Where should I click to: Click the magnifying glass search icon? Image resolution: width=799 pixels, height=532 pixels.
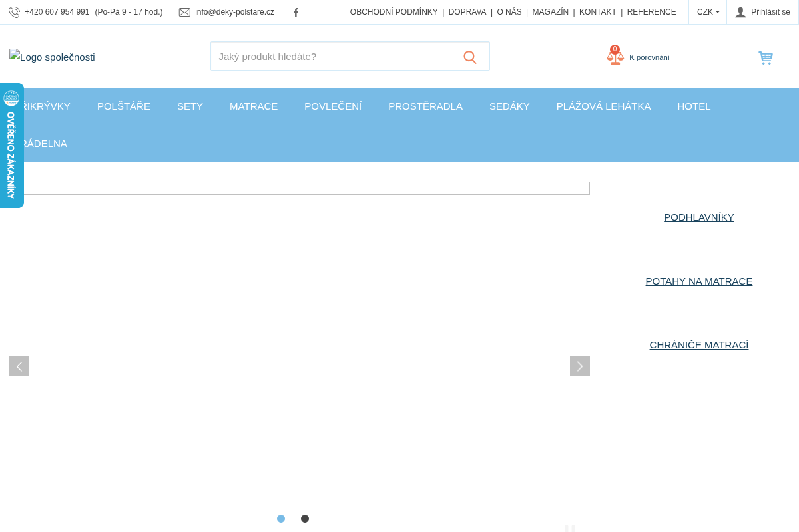coord(470,57)
